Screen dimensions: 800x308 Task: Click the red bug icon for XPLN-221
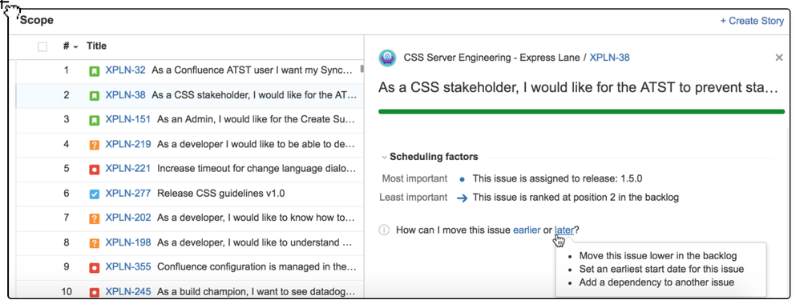[94, 169]
